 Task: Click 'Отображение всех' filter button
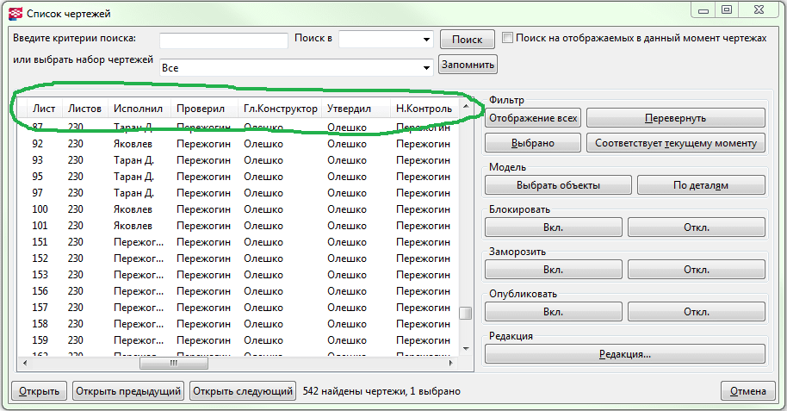coord(533,118)
